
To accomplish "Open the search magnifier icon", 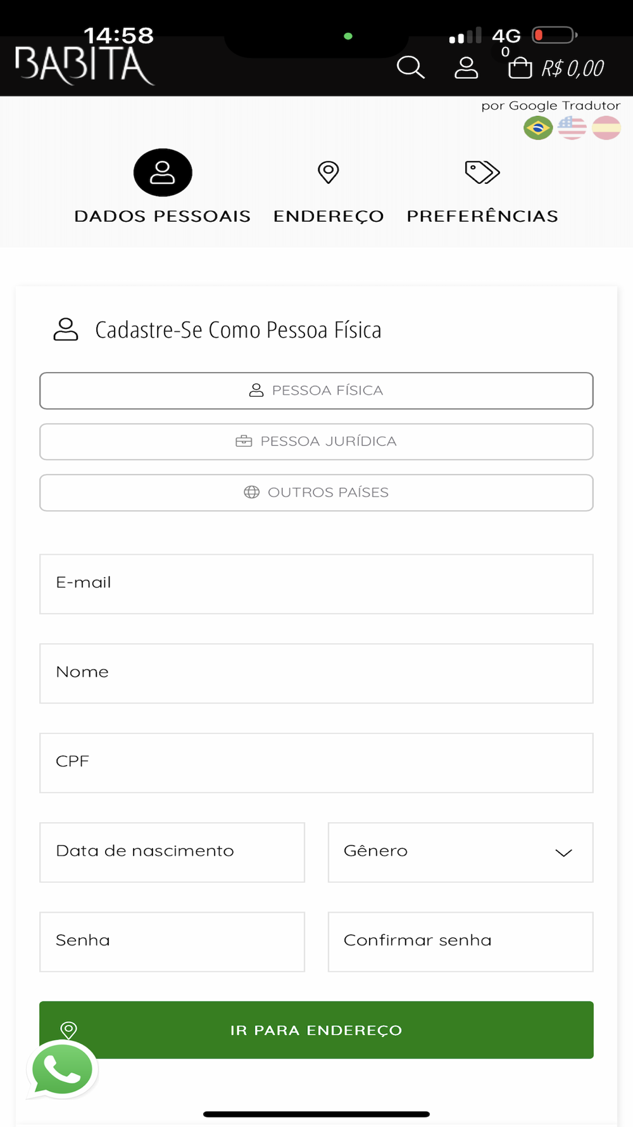I will (410, 67).
